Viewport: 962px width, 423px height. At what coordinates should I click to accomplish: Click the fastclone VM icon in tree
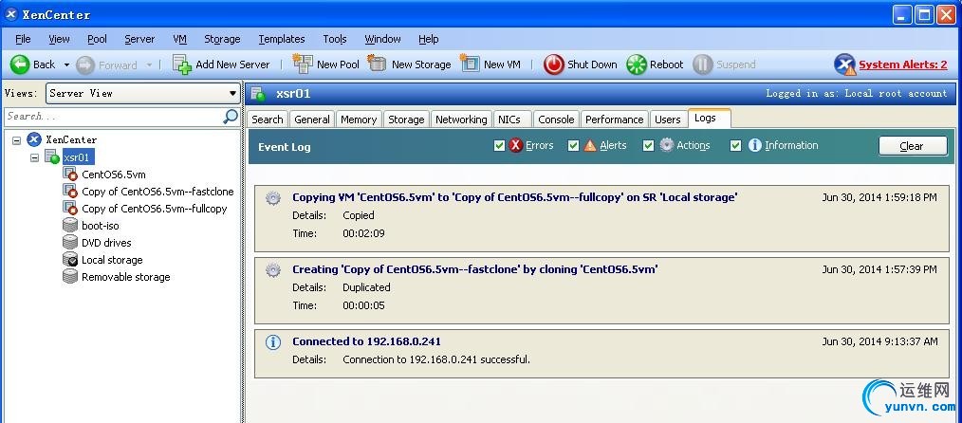(70, 192)
